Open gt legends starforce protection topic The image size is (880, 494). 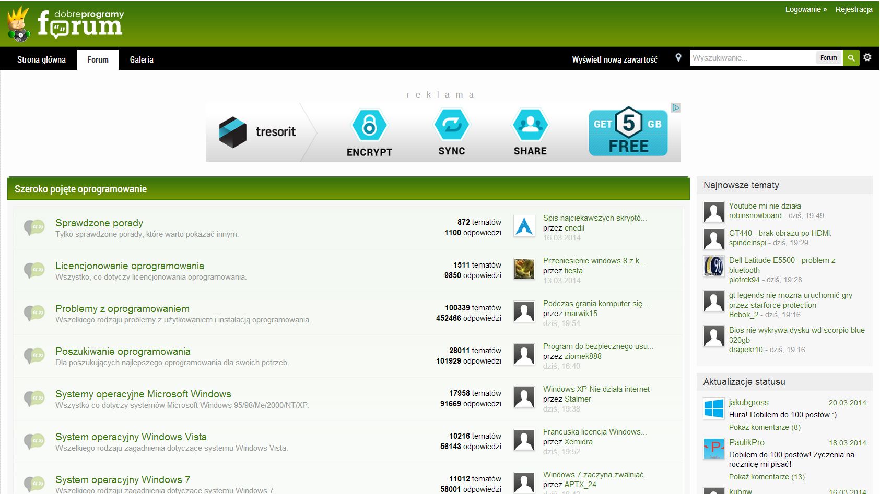[x=791, y=300]
